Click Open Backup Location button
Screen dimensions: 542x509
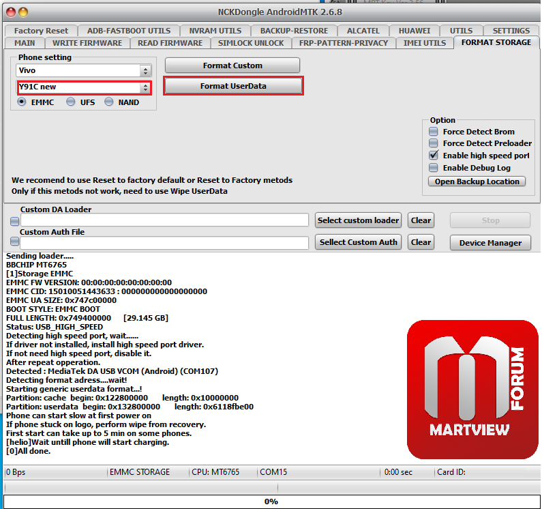click(x=477, y=181)
